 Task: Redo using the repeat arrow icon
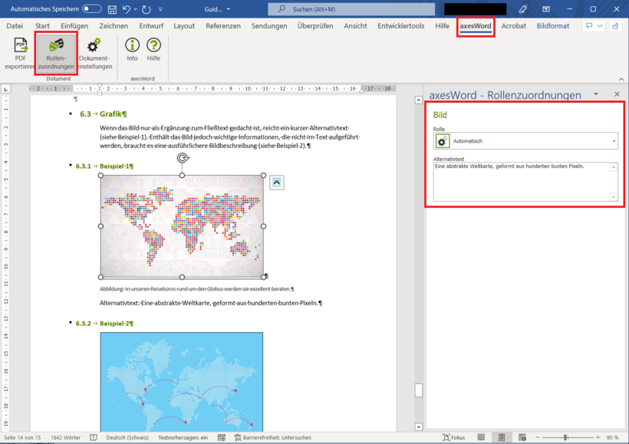tap(146, 9)
